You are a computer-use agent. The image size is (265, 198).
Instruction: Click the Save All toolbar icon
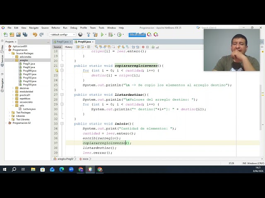[x=25, y=35]
